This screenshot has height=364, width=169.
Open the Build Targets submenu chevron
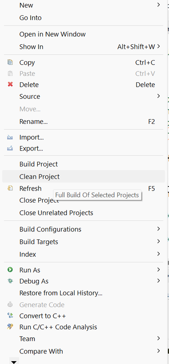click(x=158, y=242)
